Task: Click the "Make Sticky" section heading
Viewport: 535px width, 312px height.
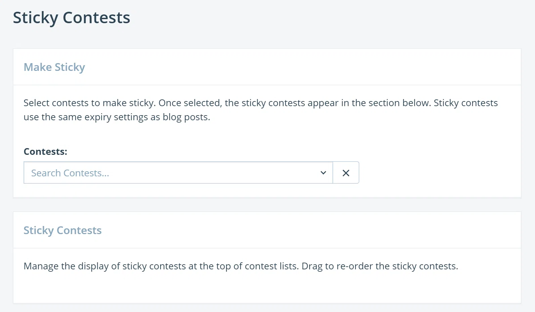Action: 54,67
